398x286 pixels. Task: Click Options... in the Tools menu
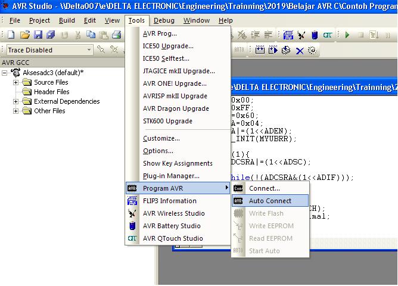(x=158, y=151)
